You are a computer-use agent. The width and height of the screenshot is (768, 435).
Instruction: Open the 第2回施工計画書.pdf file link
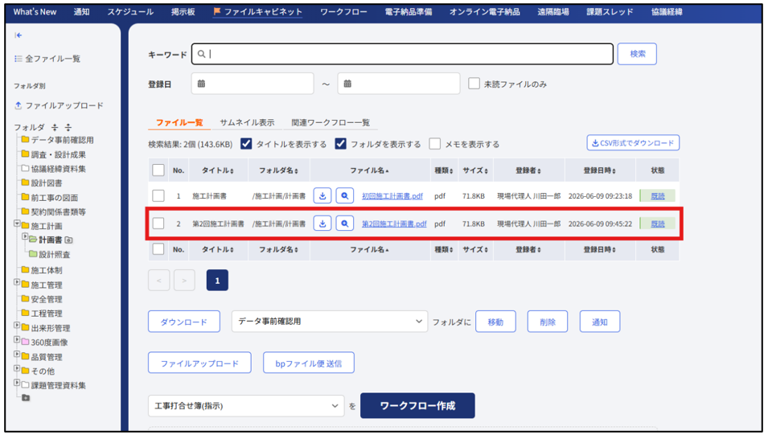click(x=394, y=224)
